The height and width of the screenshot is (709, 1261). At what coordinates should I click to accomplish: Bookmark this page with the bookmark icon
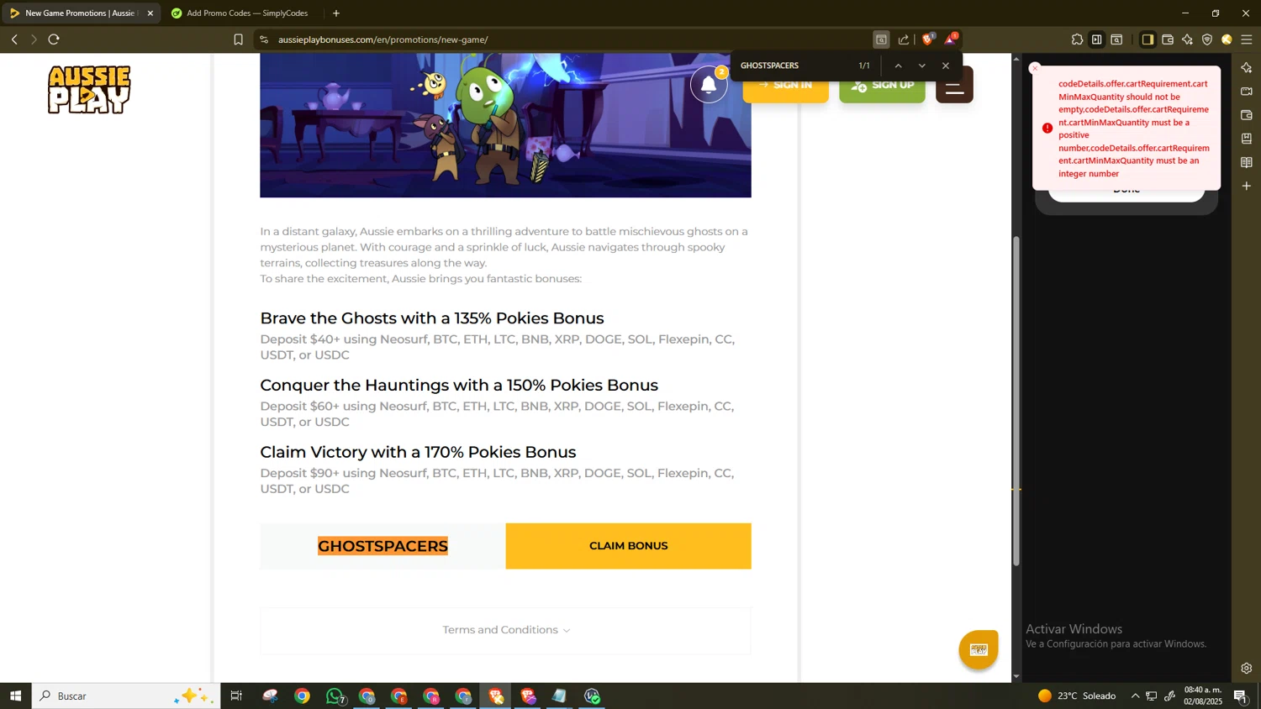[239, 39]
